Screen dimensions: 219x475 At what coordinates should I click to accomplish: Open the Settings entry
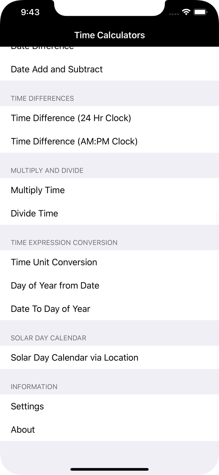(27, 406)
